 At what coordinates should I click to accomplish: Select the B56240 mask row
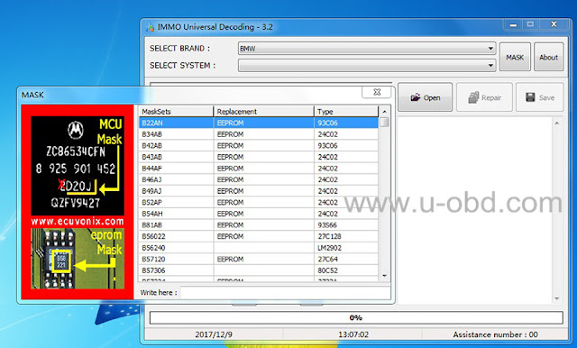(x=259, y=248)
